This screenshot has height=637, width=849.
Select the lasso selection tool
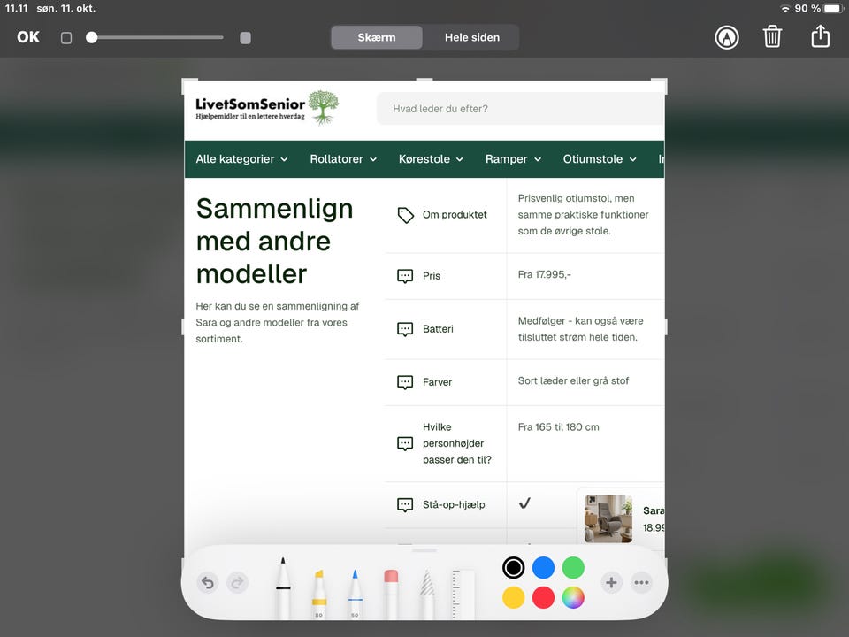426,593
